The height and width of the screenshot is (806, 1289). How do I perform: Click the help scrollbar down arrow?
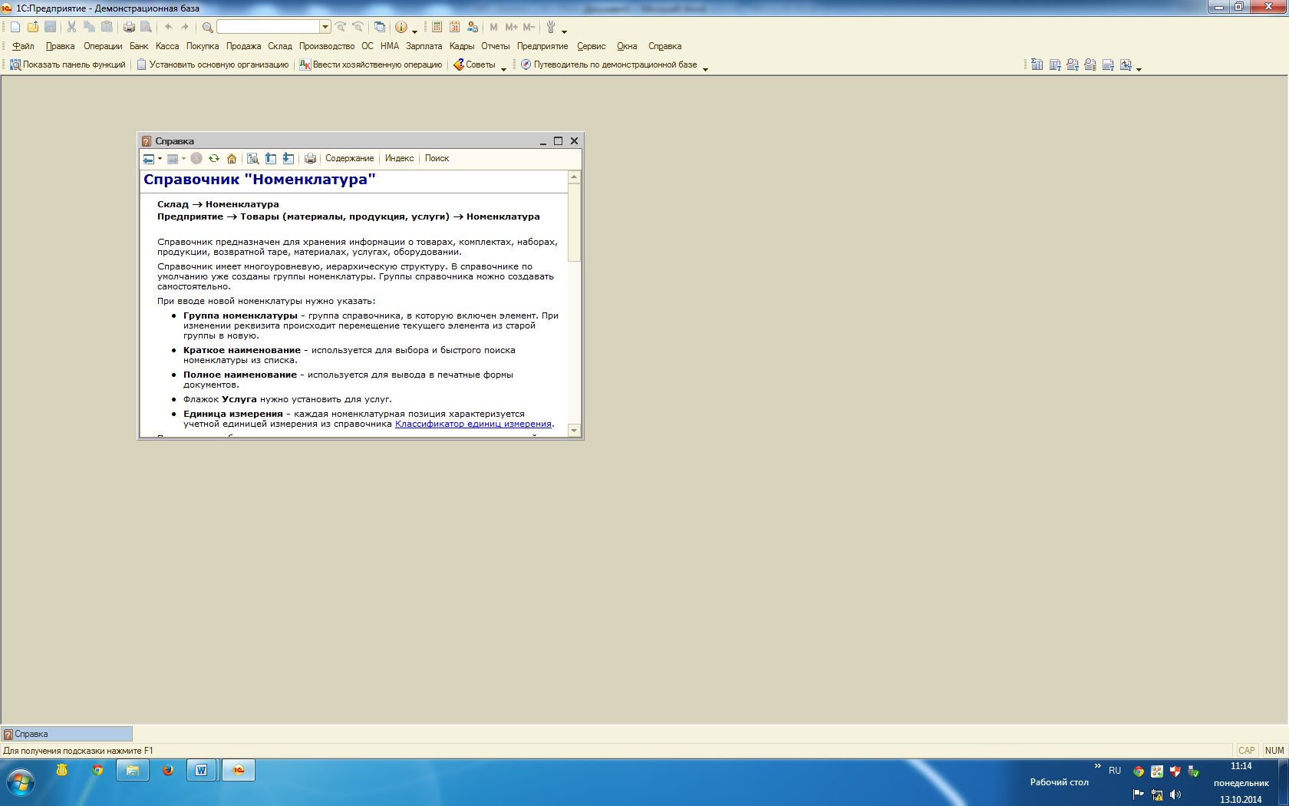(x=574, y=431)
